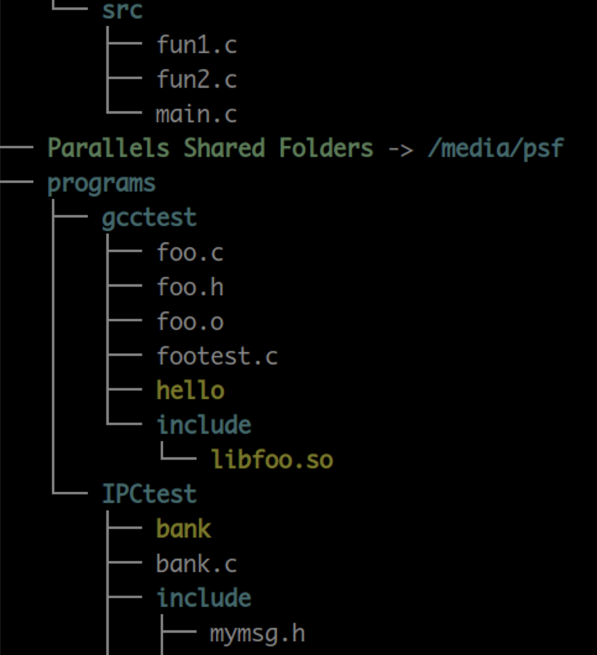Click the include folder under gcctest
597x655 pixels.
click(x=204, y=425)
